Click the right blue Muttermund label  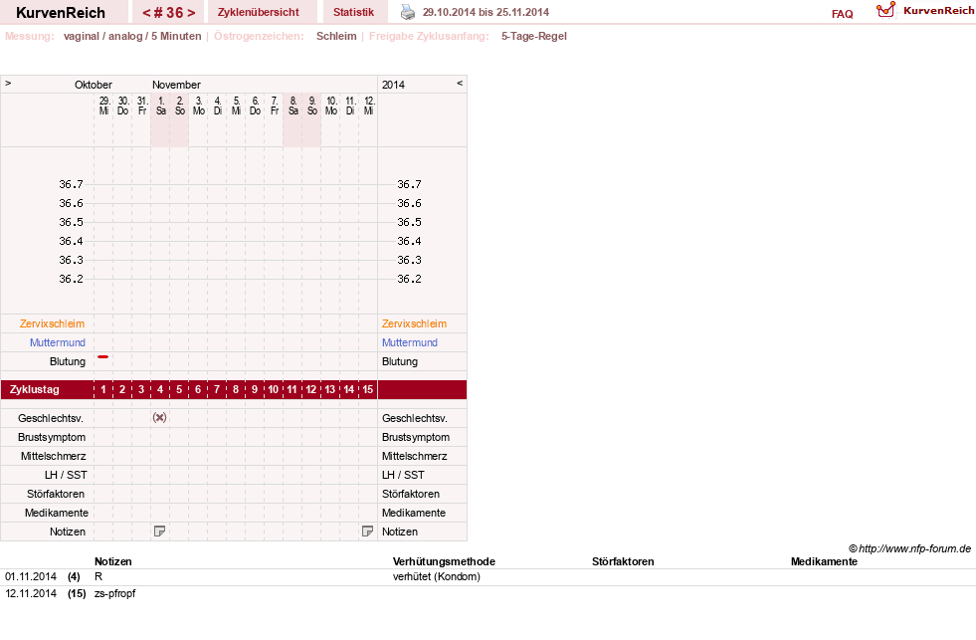(x=410, y=342)
